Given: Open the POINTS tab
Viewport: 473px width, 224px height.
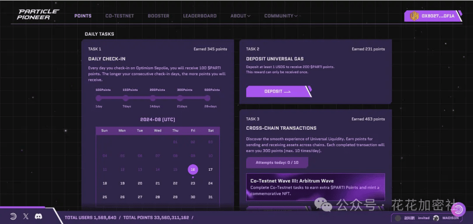Looking at the screenshot, I should 83,16.
